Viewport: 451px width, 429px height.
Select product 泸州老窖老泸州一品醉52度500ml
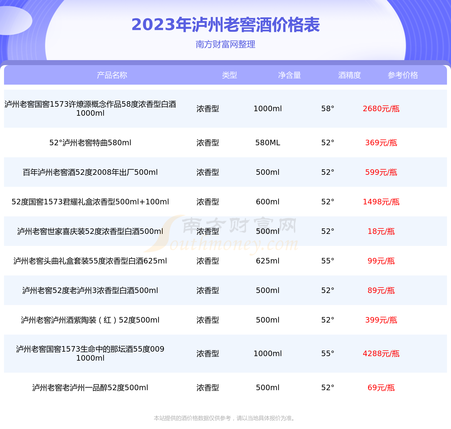click(x=90, y=388)
